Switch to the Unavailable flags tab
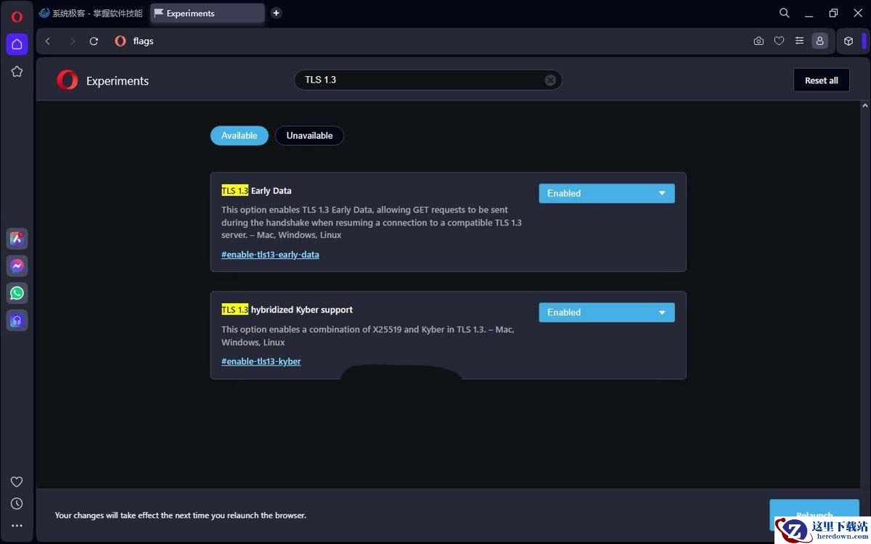Screen dimensions: 871x544 (309, 136)
